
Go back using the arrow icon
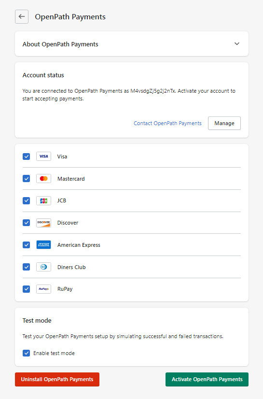click(22, 17)
